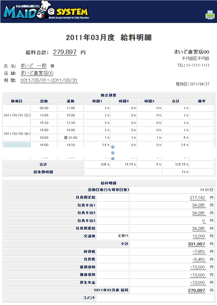217x305 pixels.
Task: Click the phone number TEL:11-1111-1111
Action: [193, 65]
